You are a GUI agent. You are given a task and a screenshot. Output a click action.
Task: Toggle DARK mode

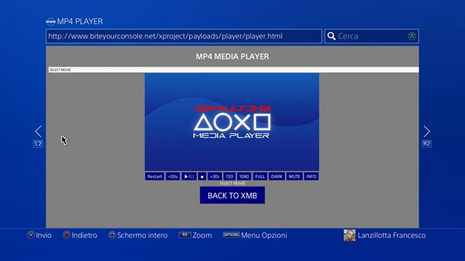coord(276,177)
